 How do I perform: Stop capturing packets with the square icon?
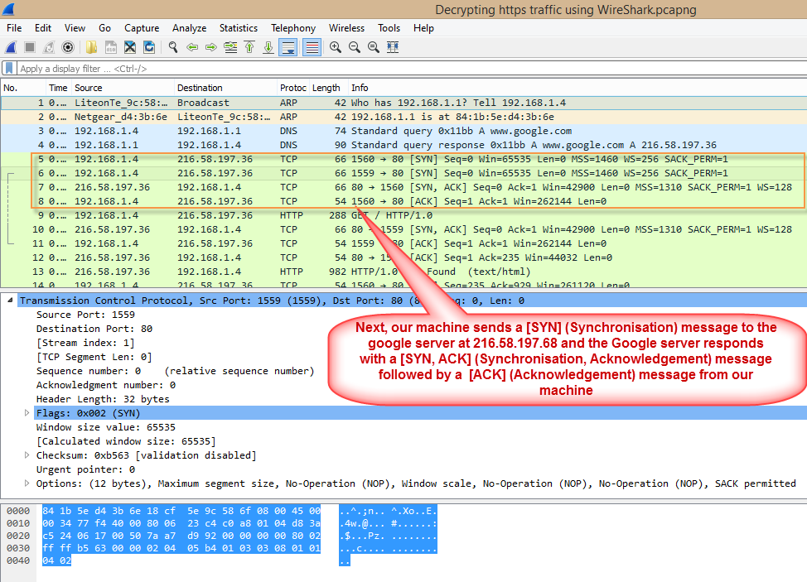[30, 47]
